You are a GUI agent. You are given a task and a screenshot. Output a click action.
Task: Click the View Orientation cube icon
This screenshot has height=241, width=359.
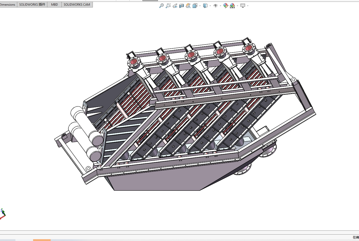tap(195, 6)
